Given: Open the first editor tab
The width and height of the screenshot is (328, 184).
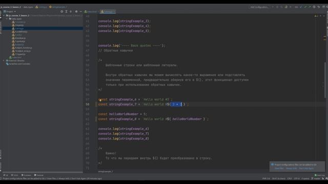Looking at the screenshot, I should pos(91,11).
